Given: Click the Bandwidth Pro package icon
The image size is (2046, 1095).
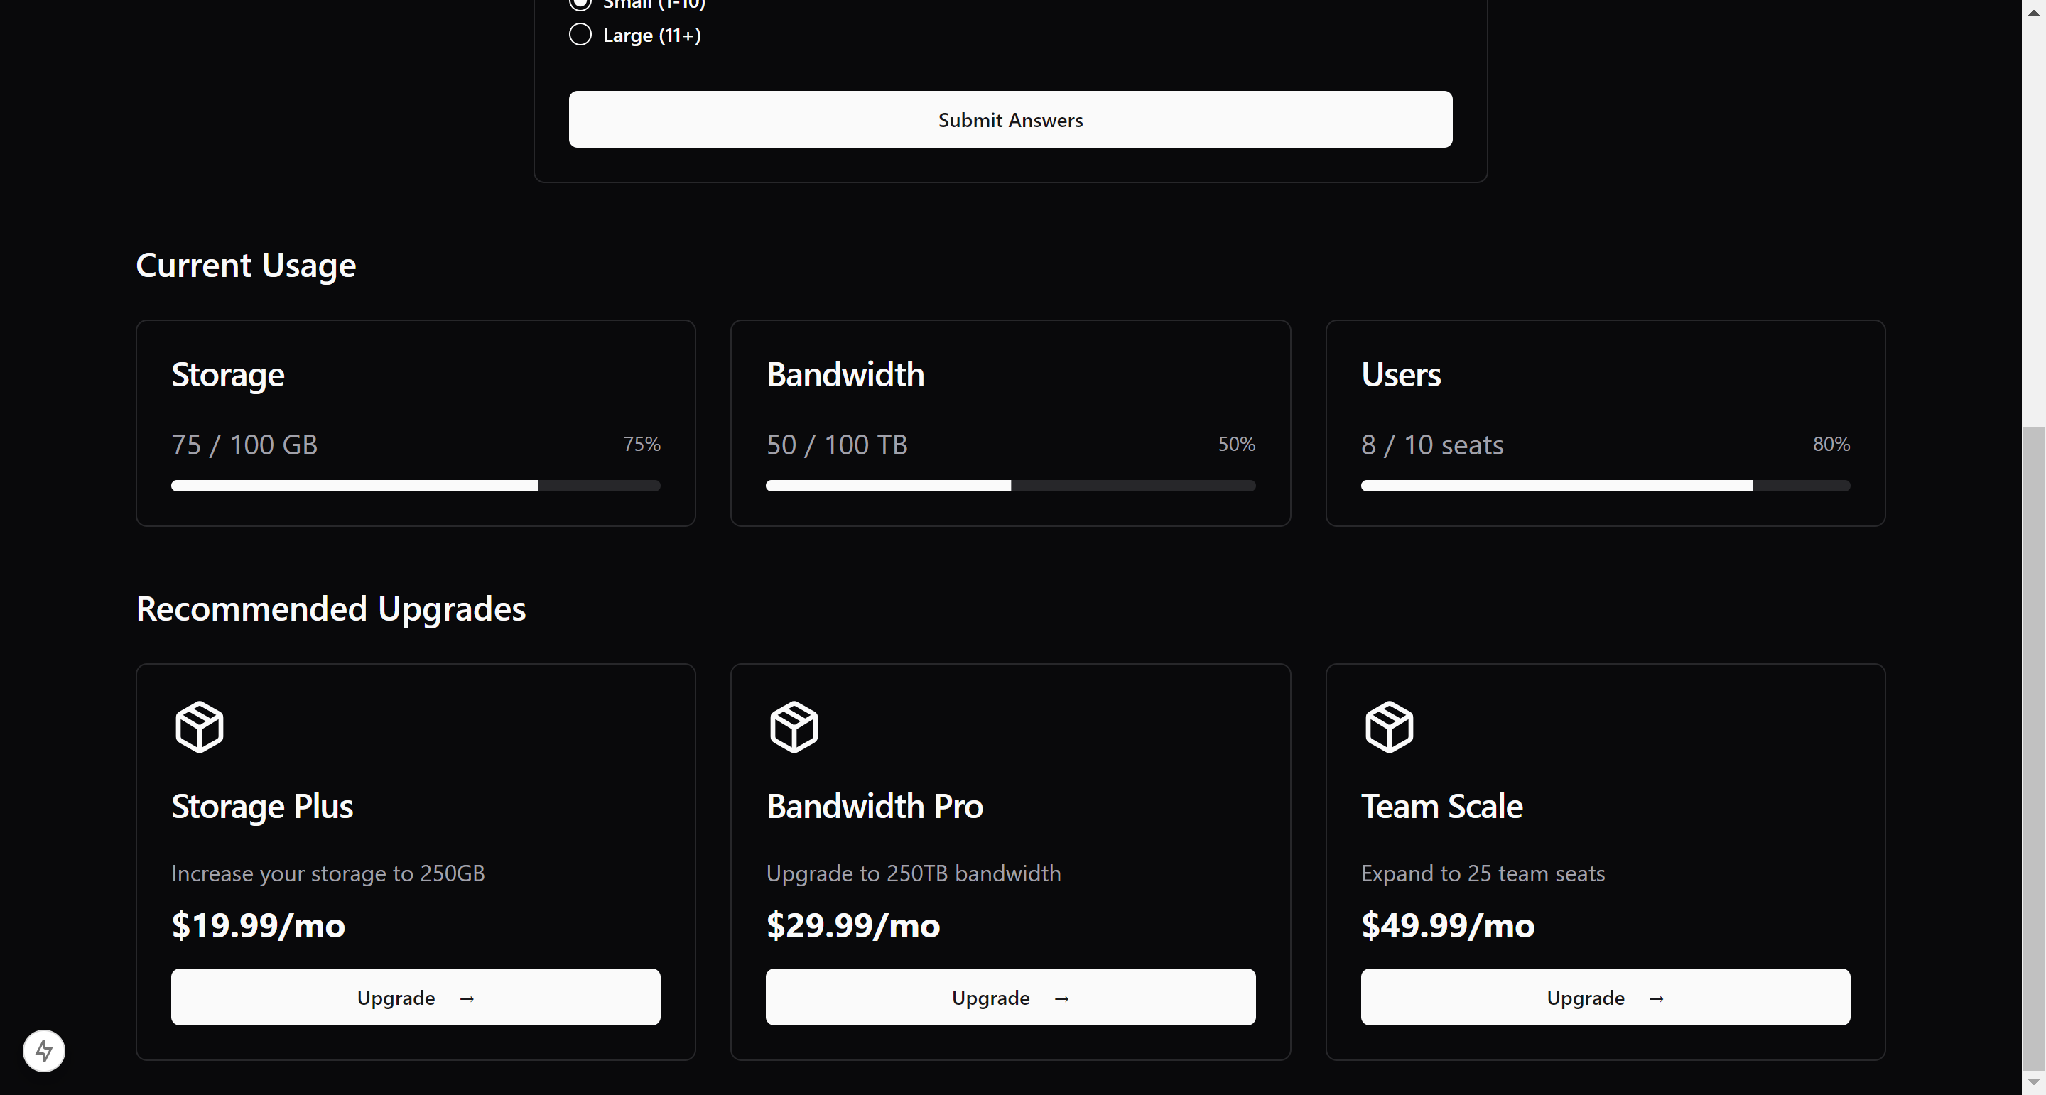Looking at the screenshot, I should 794,726.
